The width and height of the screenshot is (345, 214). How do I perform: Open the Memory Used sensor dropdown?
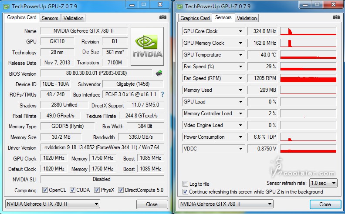tap(240, 90)
